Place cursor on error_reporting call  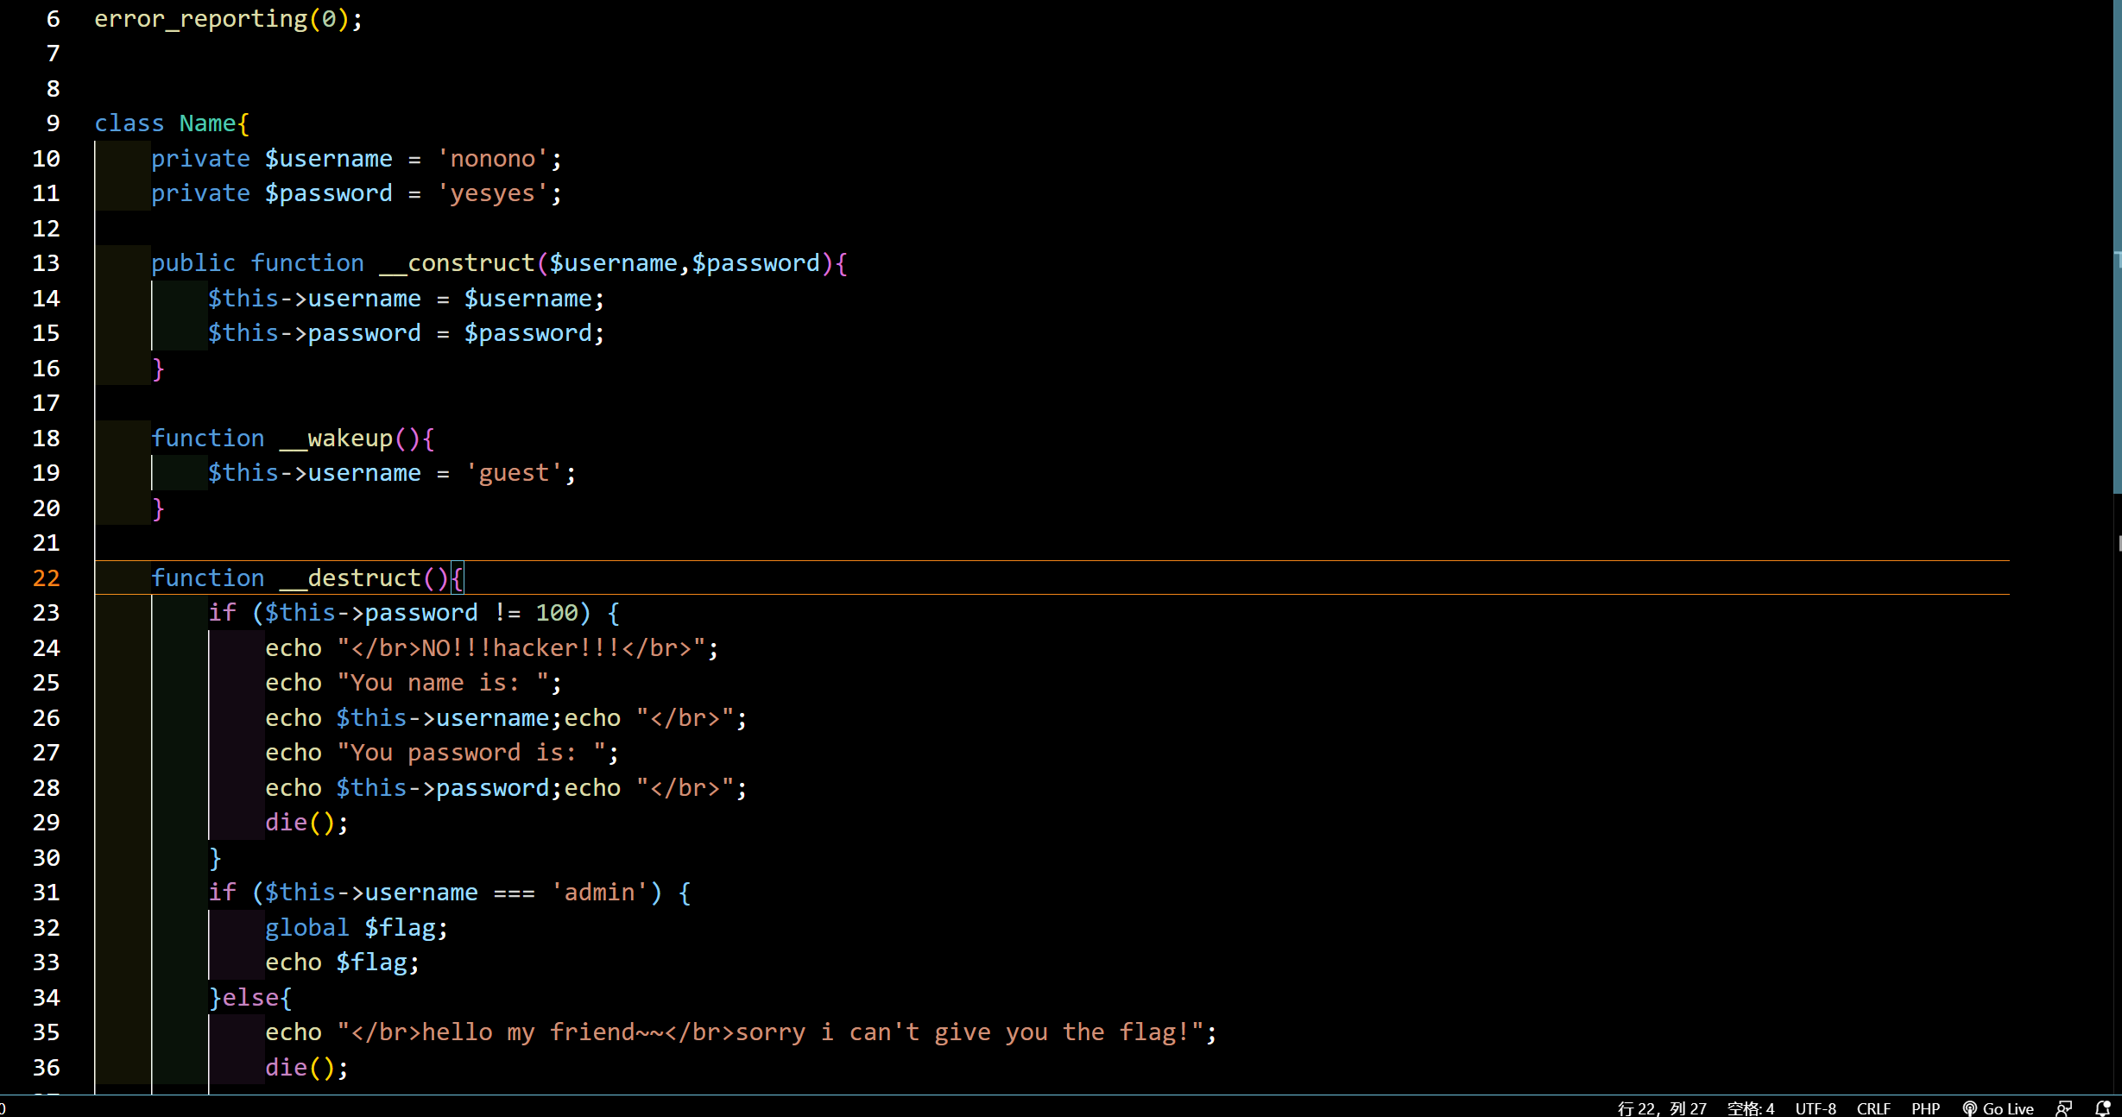click(x=229, y=19)
